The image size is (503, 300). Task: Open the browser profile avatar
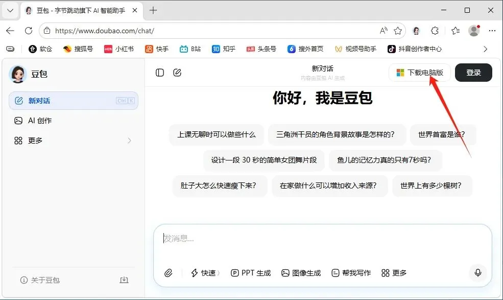click(x=474, y=31)
